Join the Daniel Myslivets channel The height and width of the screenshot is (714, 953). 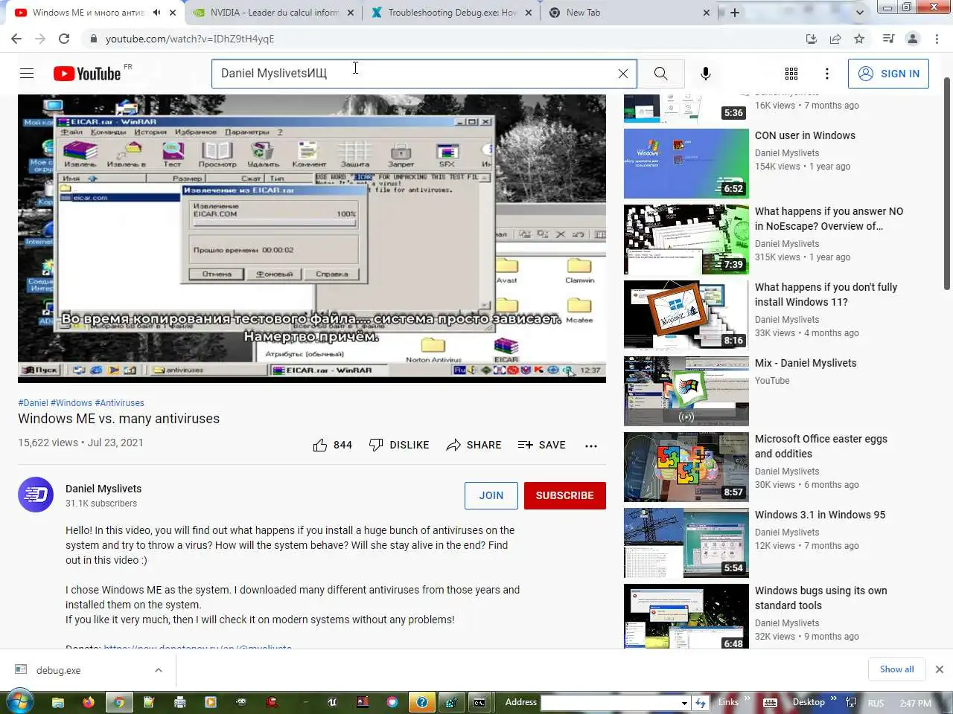click(491, 495)
